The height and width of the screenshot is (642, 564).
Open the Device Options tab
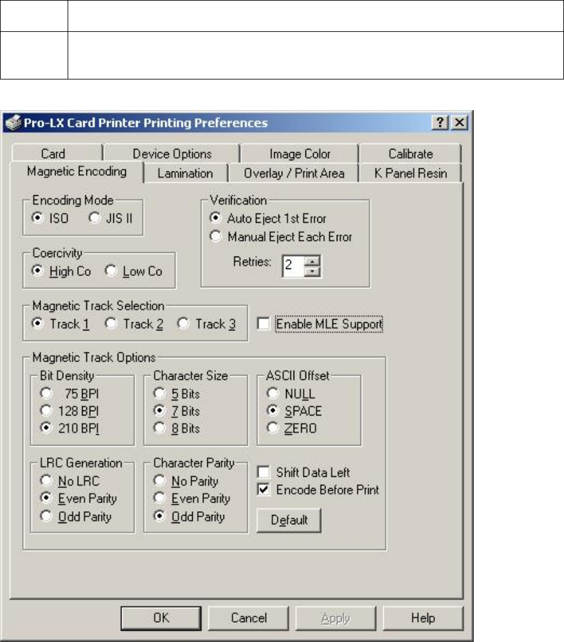(x=172, y=153)
